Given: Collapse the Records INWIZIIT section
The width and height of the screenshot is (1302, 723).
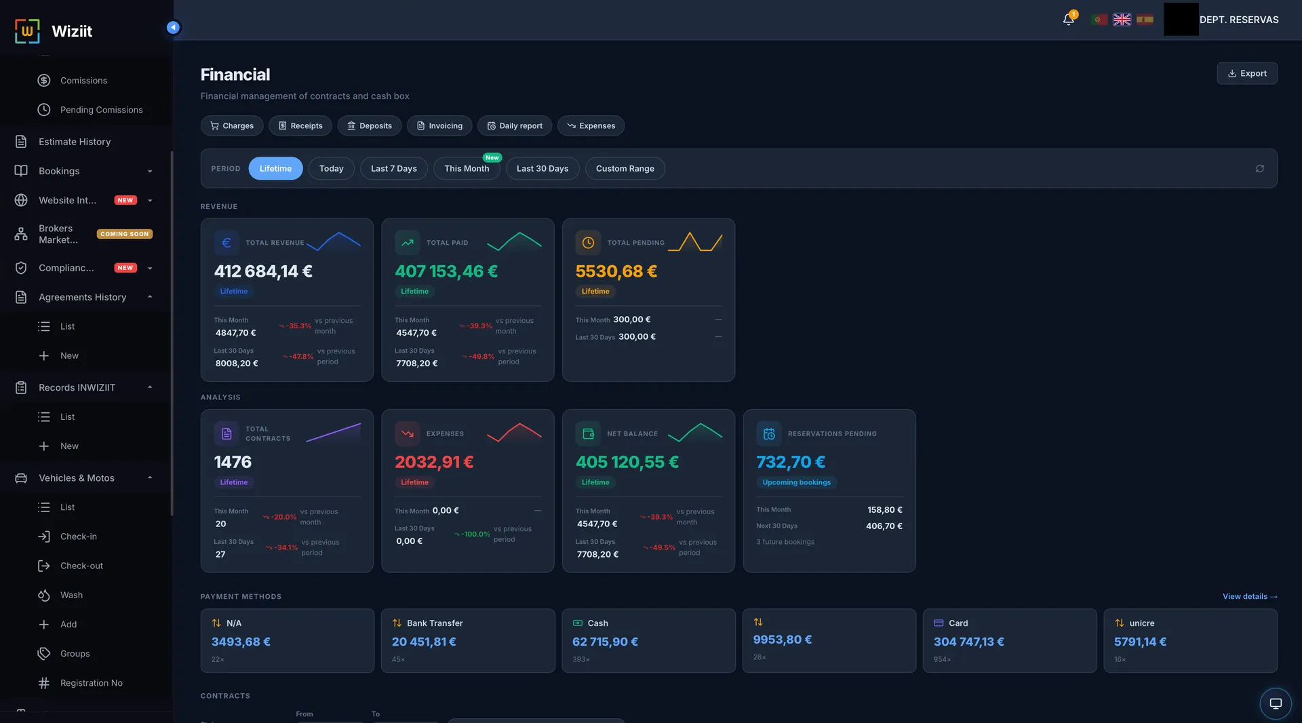Looking at the screenshot, I should tap(84, 387).
